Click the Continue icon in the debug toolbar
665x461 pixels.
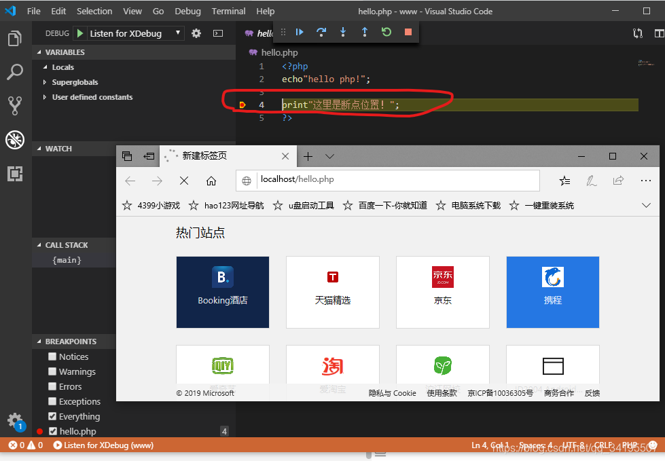point(299,32)
